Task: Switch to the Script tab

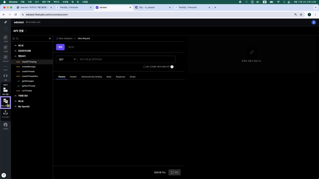Action: pyautogui.click(x=133, y=77)
